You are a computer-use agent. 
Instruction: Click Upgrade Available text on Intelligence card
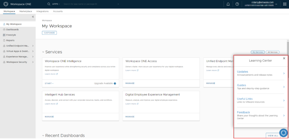coord(103,83)
